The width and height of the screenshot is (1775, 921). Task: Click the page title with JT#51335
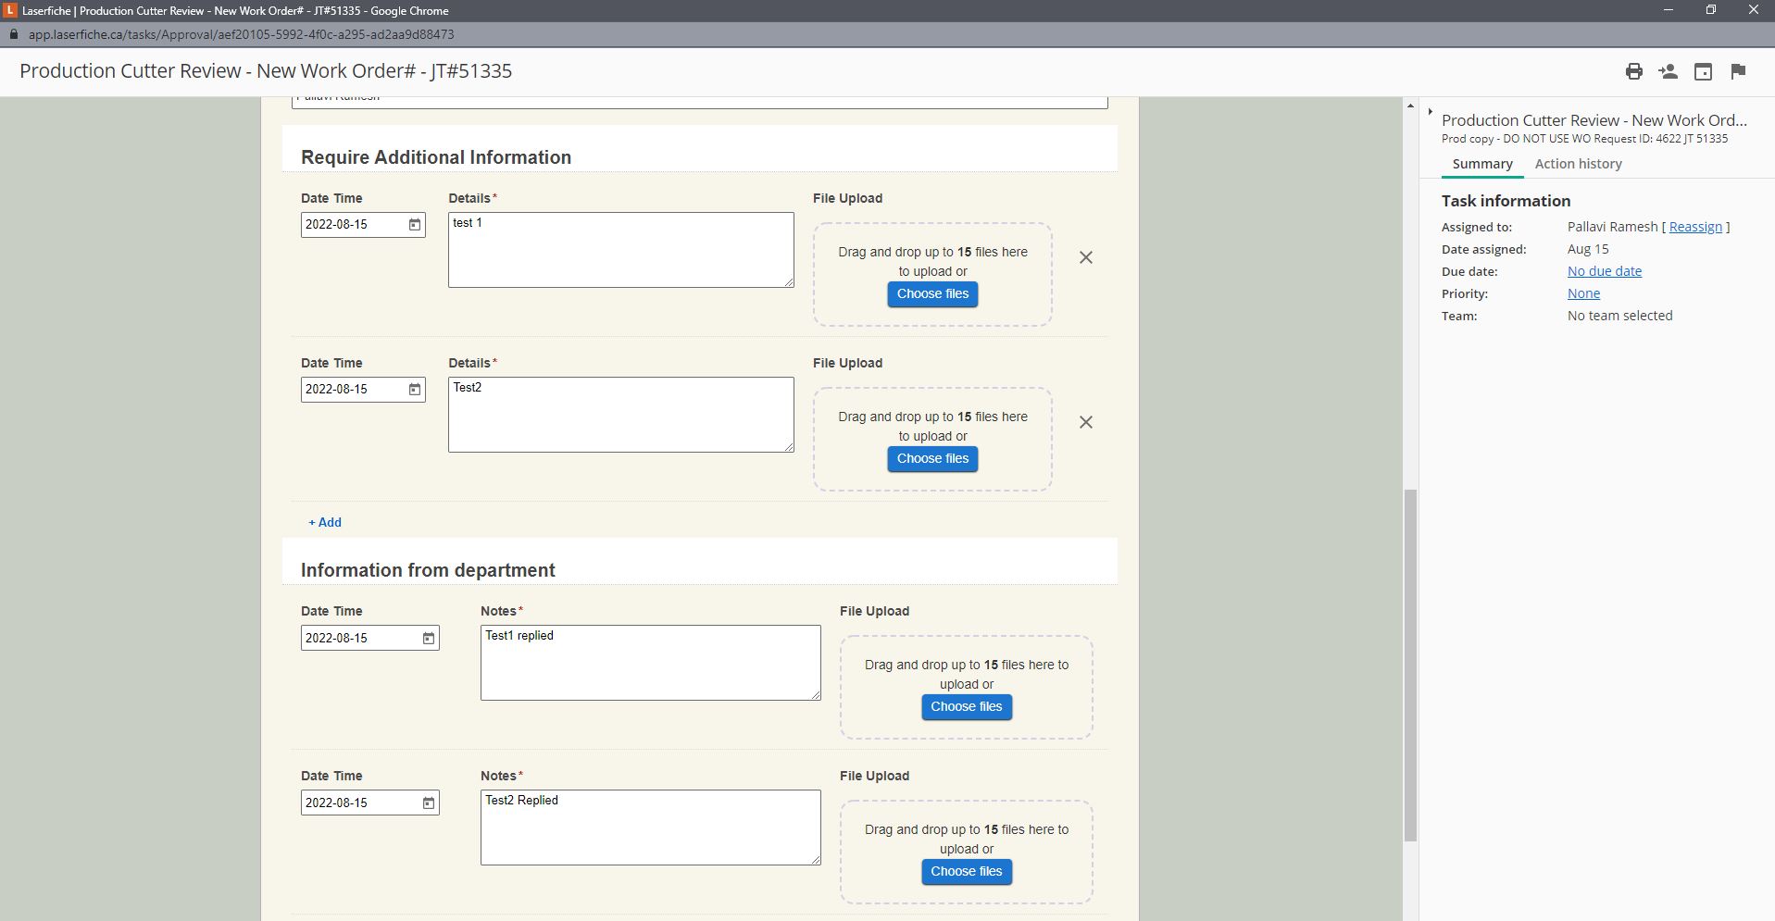pos(266,71)
